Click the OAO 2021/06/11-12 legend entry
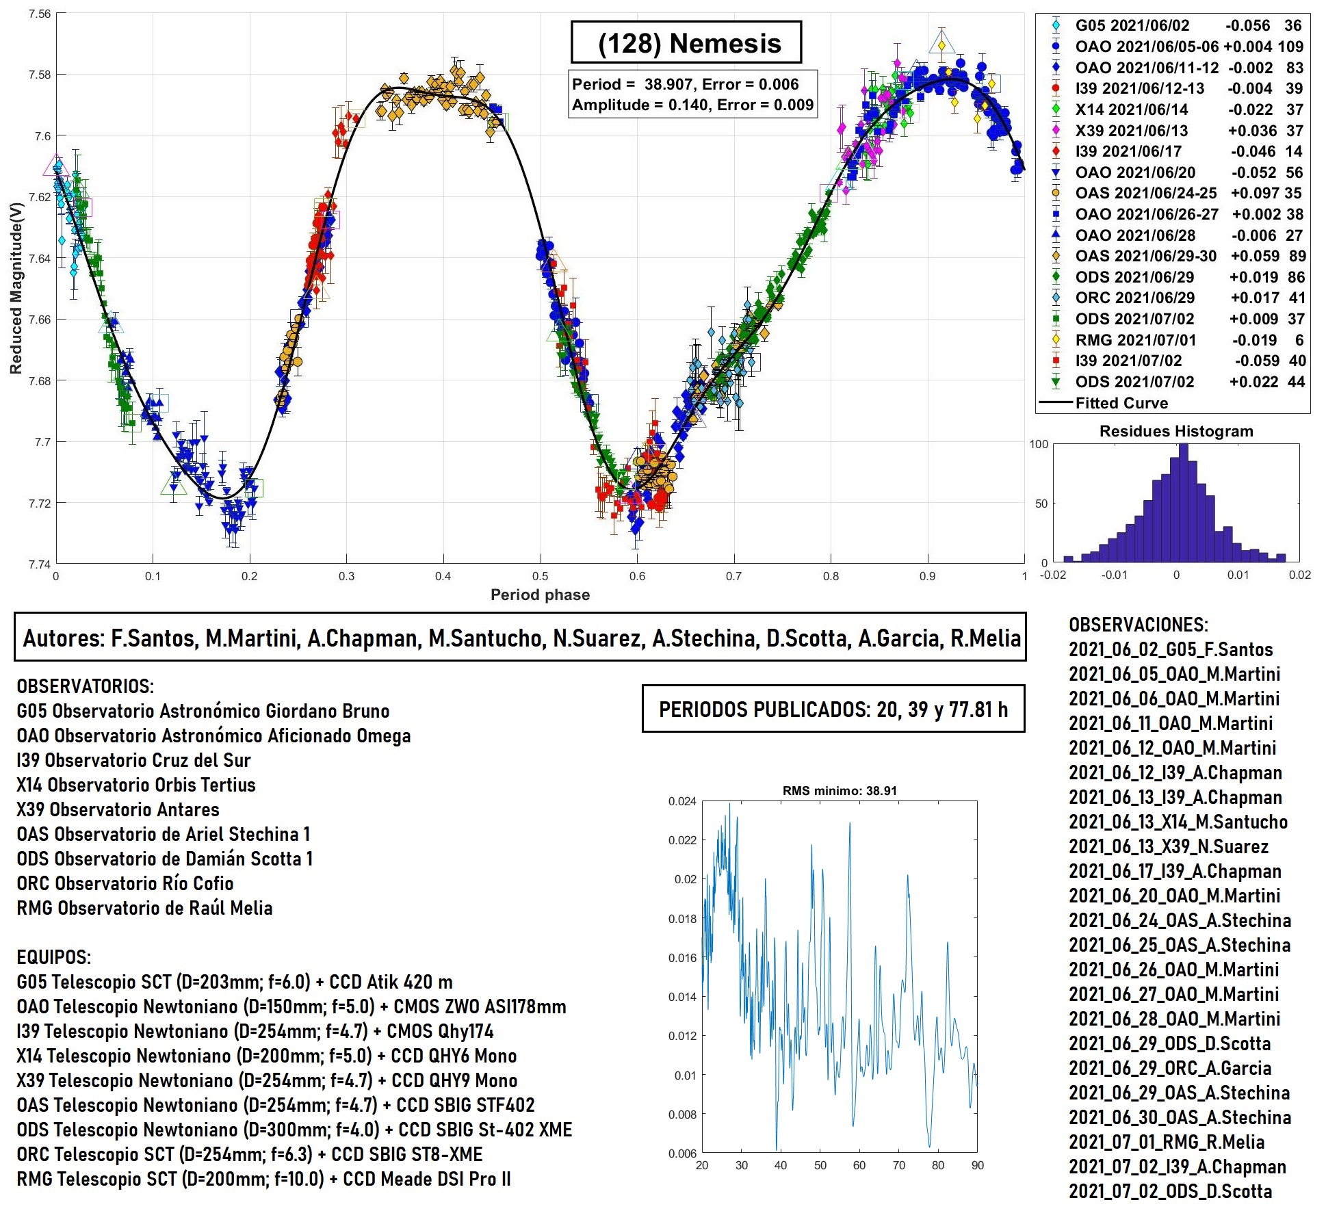 click(x=1173, y=68)
